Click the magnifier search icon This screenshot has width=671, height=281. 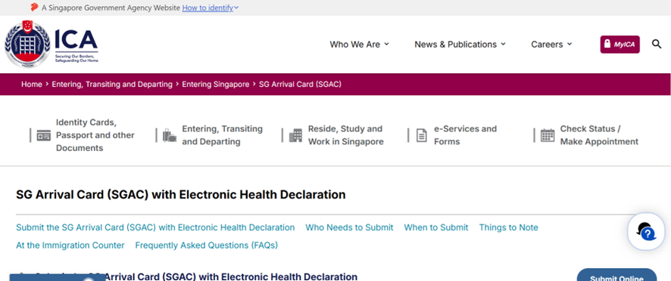(657, 44)
